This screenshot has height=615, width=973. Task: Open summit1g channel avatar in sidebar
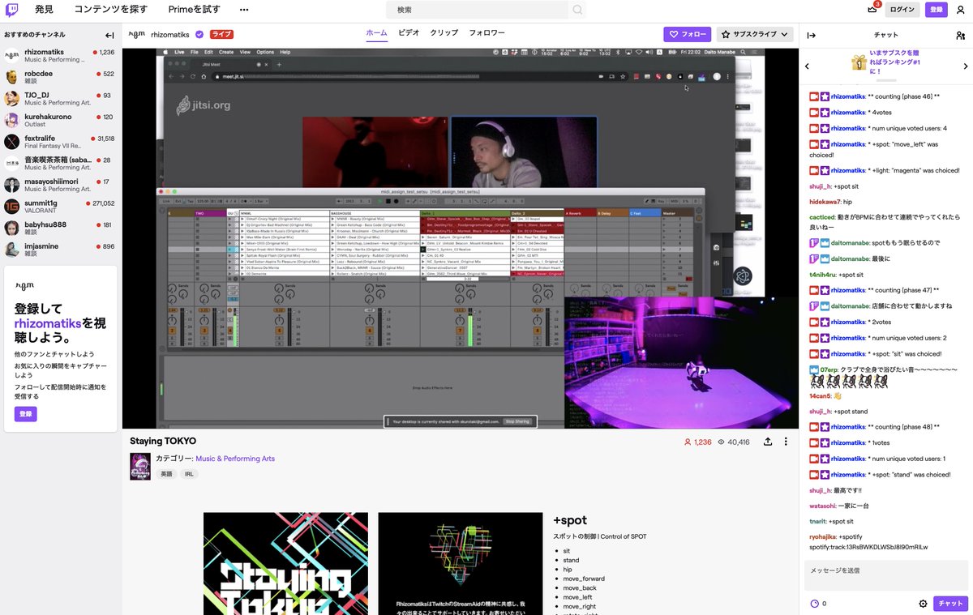click(x=11, y=207)
